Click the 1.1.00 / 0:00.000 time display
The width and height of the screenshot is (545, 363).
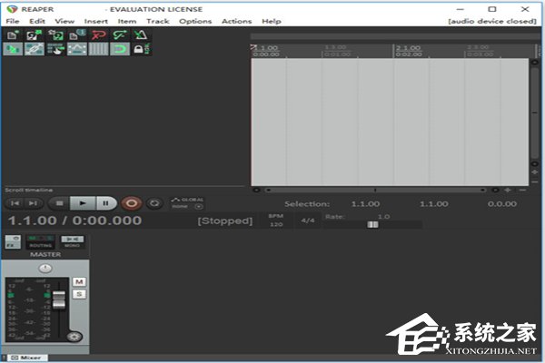pyautogui.click(x=74, y=221)
